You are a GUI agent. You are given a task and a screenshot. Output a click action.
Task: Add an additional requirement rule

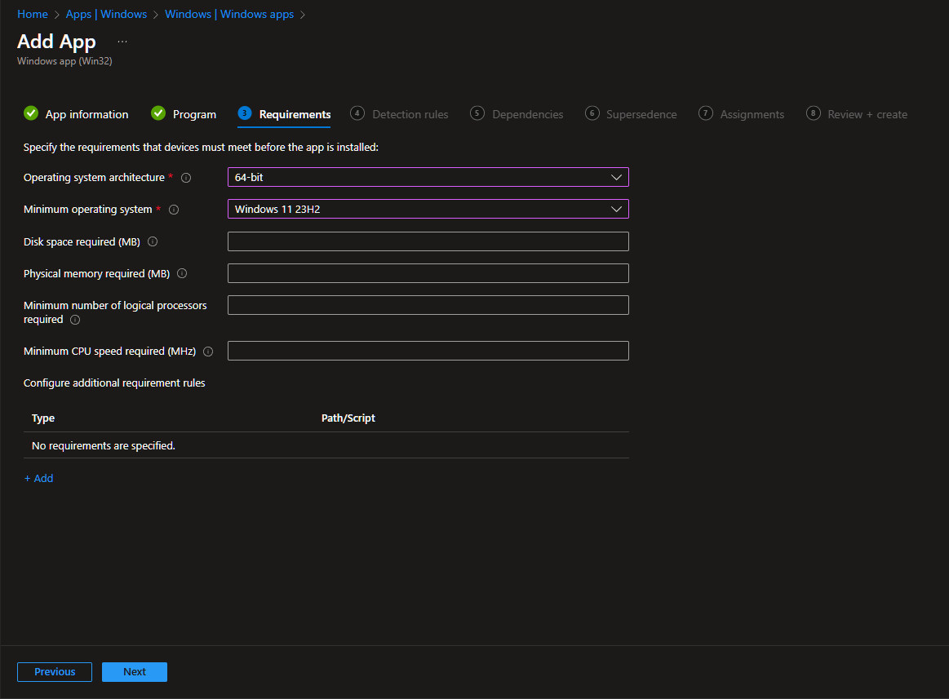(38, 478)
